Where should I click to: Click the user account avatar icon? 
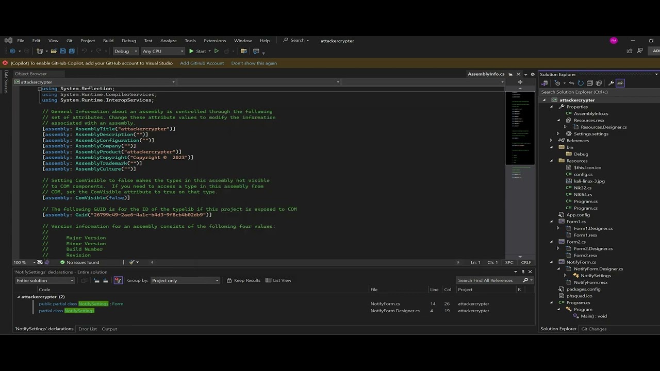coord(614,41)
